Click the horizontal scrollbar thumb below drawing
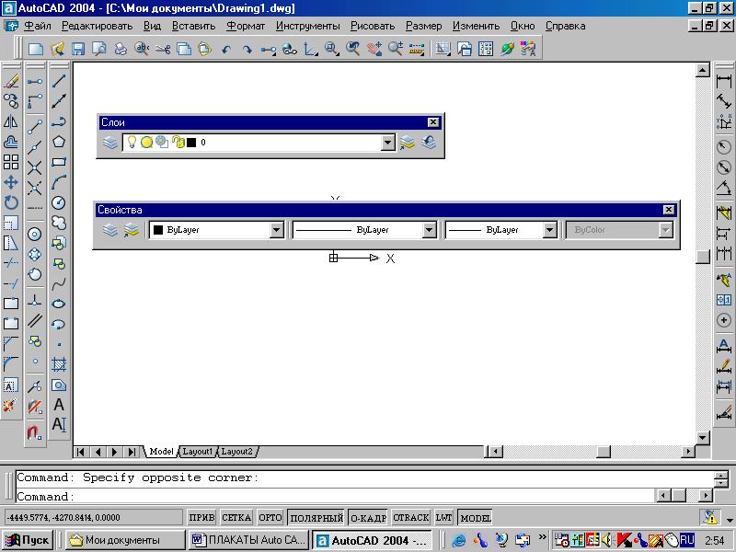This screenshot has width=736, height=552. (x=604, y=452)
